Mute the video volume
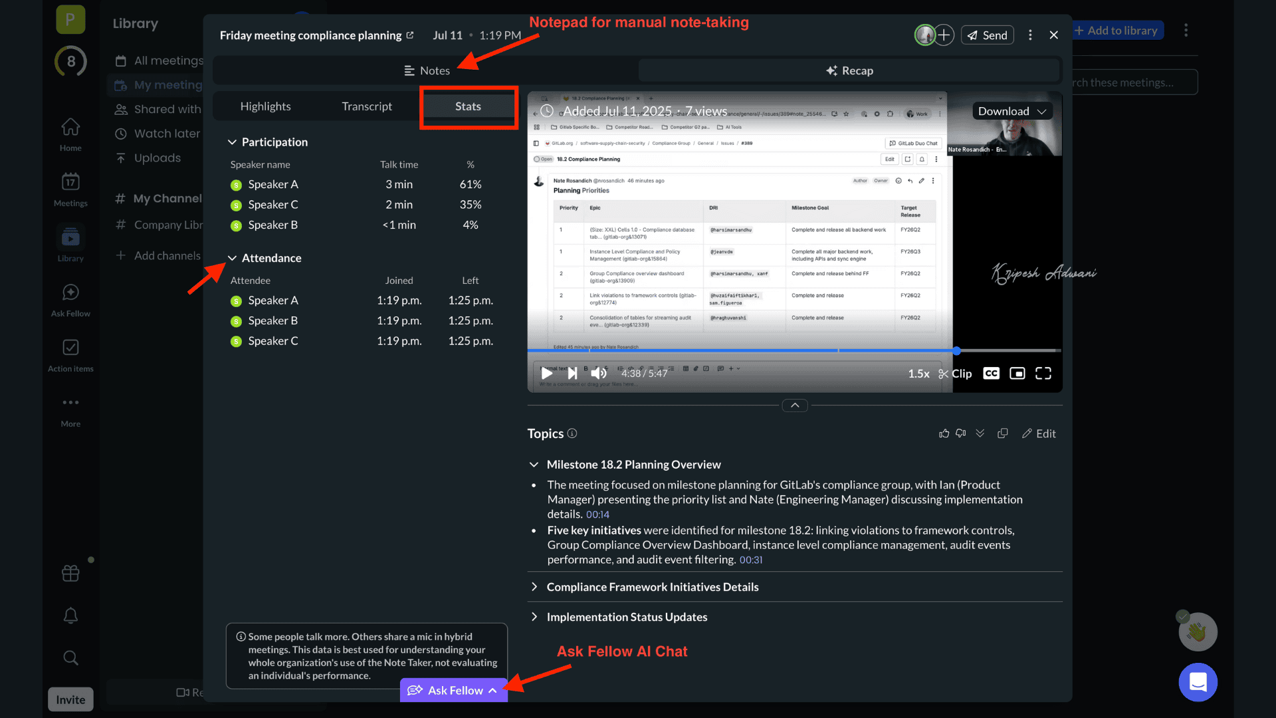Image resolution: width=1276 pixels, height=718 pixels. coord(599,374)
